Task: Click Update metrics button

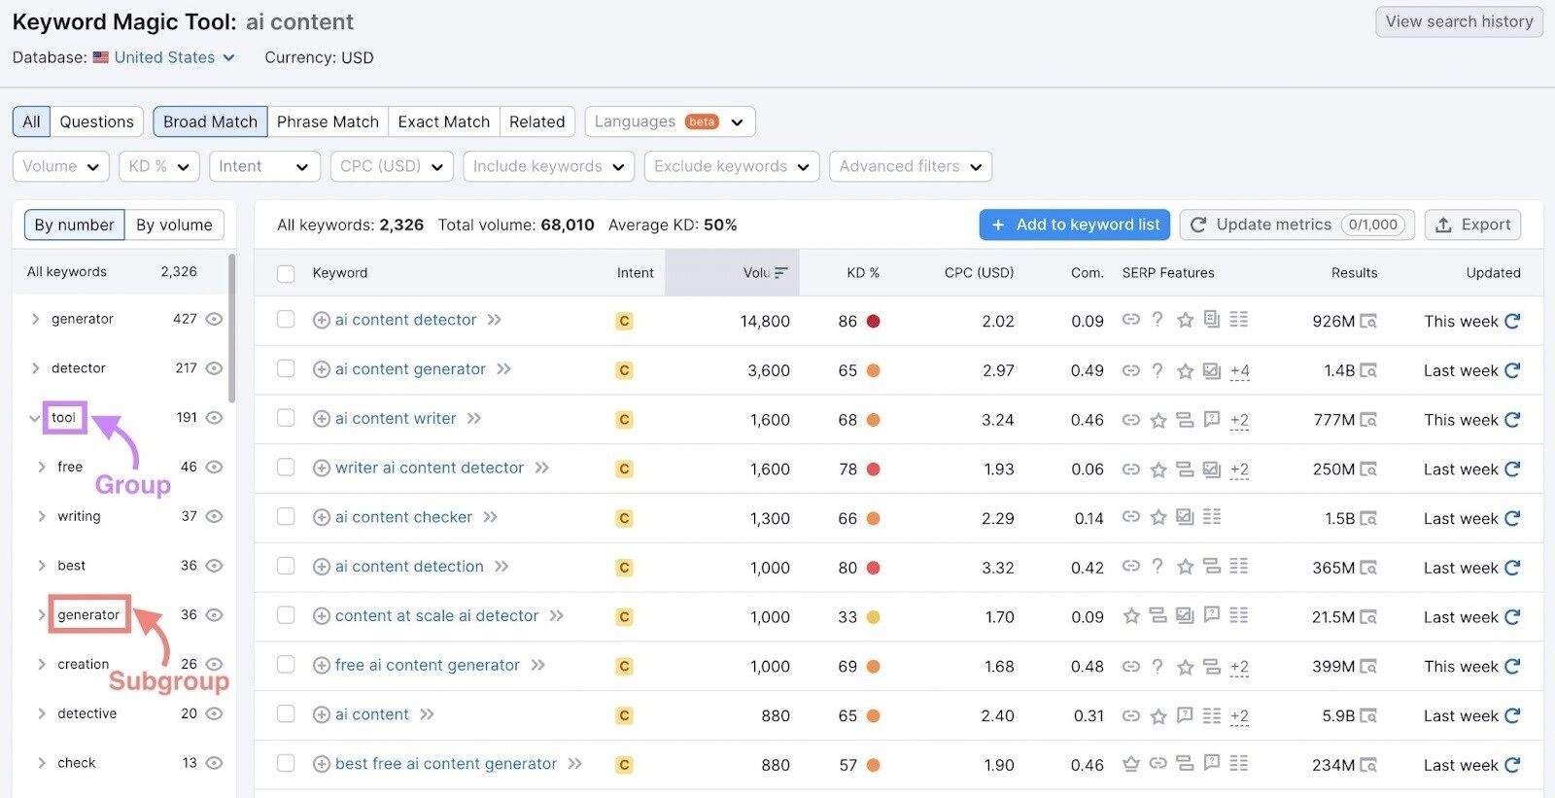Action: tap(1297, 225)
